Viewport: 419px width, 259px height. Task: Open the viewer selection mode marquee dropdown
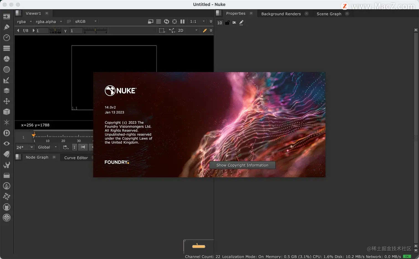click(x=162, y=30)
